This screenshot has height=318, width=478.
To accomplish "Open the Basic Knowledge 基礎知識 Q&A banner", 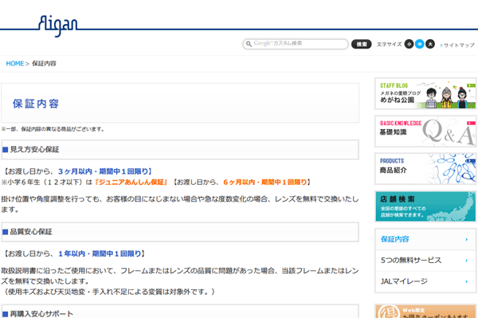I will point(425,132).
